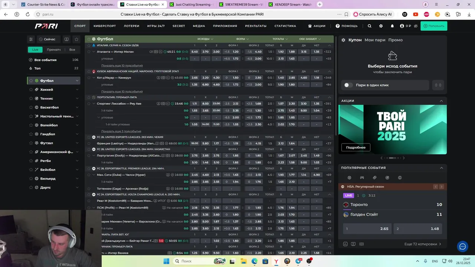The width and height of the screenshot is (475, 267).
Task: Expand the Волейбол sport chevron
Action: pyautogui.click(x=77, y=125)
